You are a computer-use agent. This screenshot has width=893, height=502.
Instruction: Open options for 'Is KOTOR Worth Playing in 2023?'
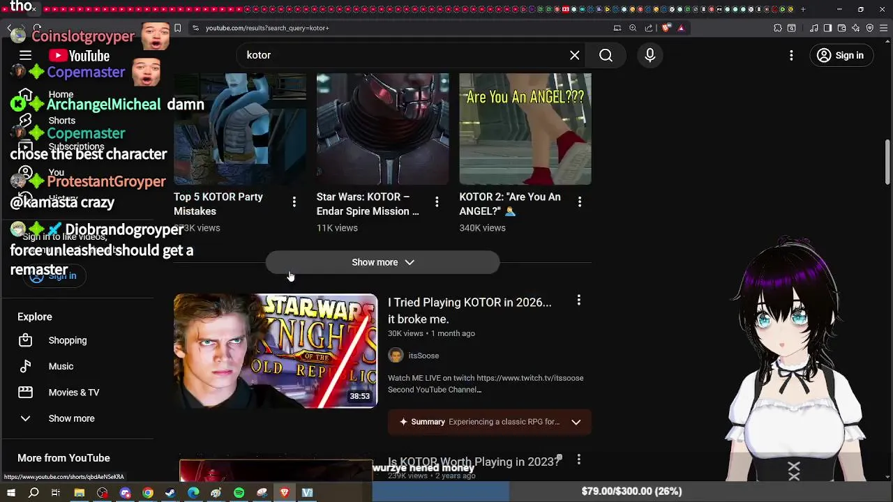578,459
